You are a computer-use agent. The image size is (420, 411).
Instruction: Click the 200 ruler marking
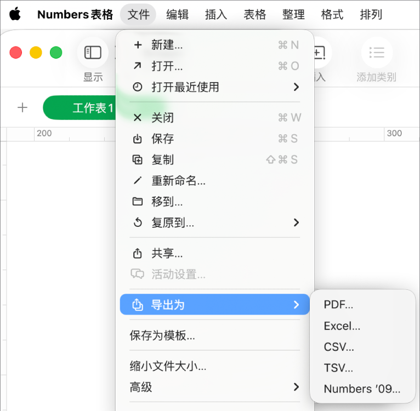coord(44,133)
